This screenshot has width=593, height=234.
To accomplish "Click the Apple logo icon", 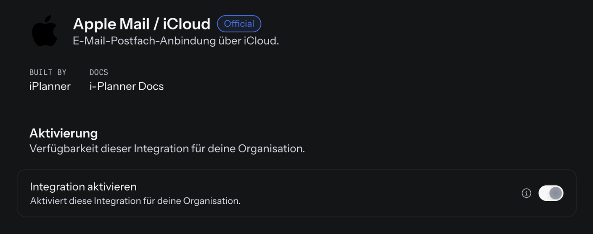I will point(45,31).
